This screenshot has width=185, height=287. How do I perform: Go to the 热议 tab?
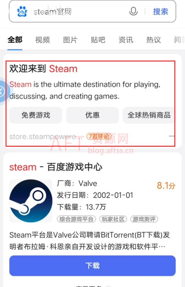tap(153, 40)
